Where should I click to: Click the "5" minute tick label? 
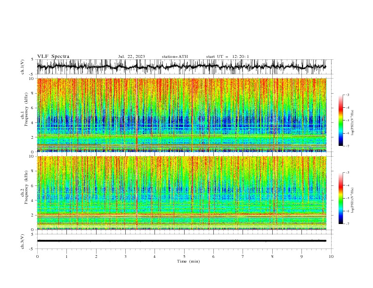point(184,256)
